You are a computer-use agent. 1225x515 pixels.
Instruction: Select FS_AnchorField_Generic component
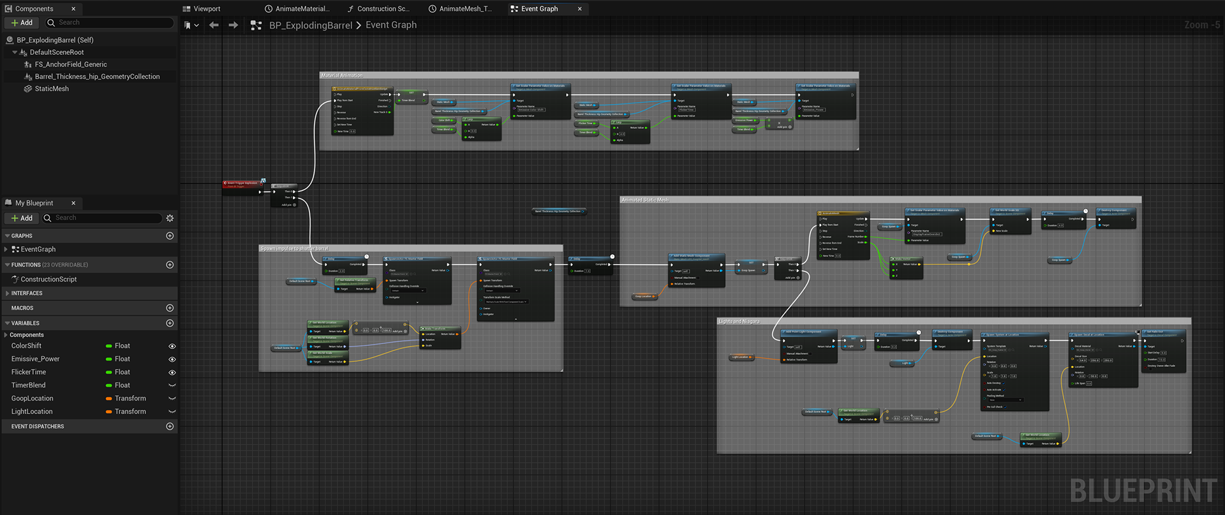click(71, 64)
